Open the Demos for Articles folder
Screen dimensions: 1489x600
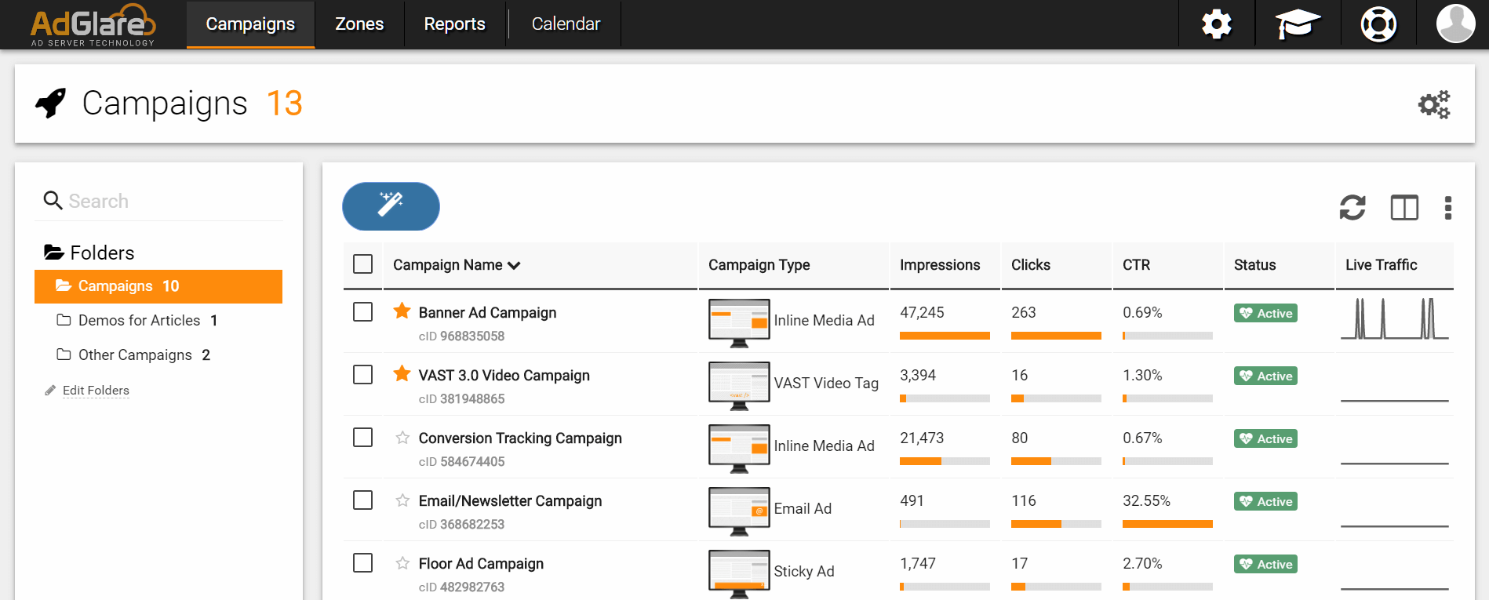139,320
